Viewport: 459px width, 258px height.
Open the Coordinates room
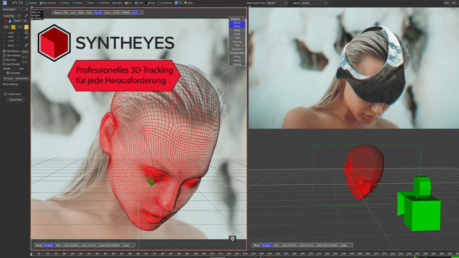click(x=165, y=3)
